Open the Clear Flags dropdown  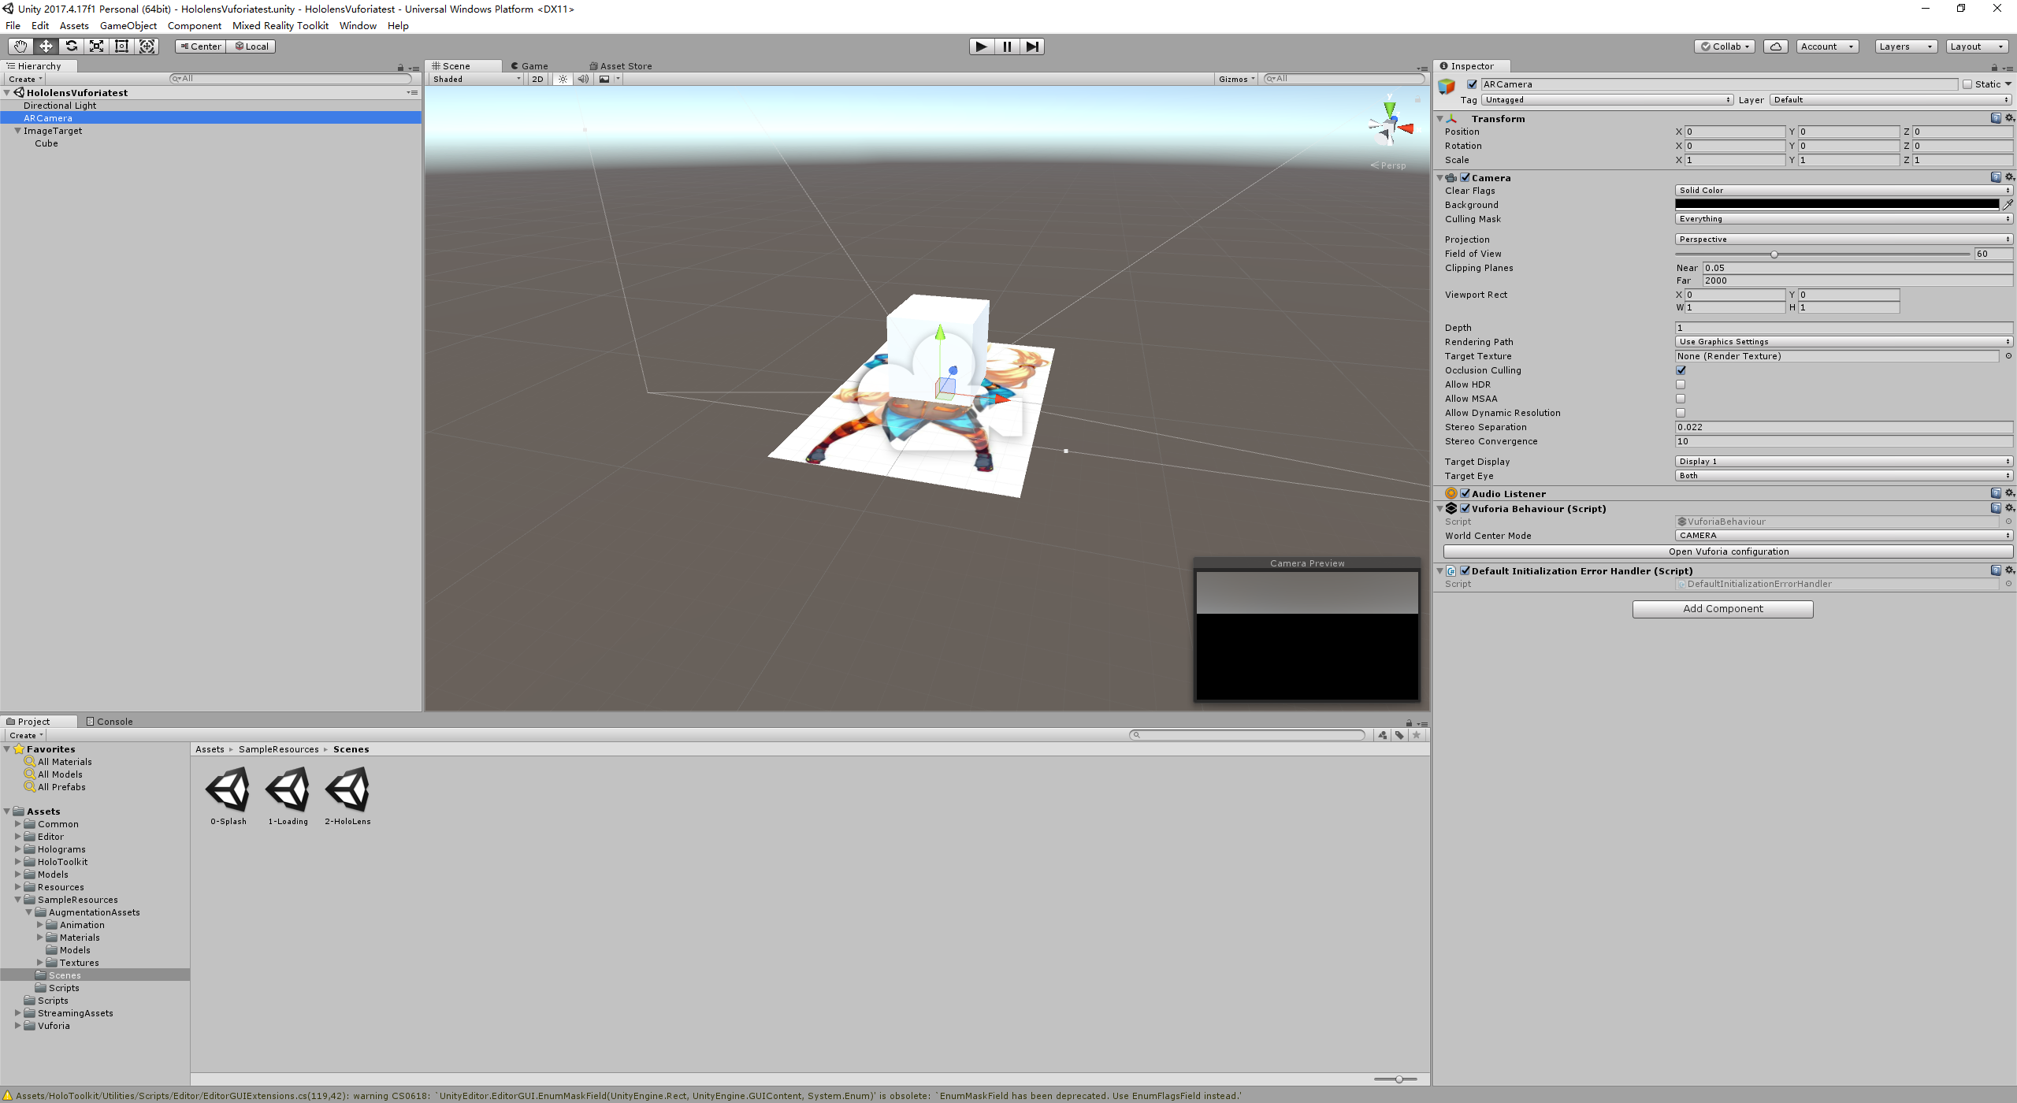pos(1842,190)
